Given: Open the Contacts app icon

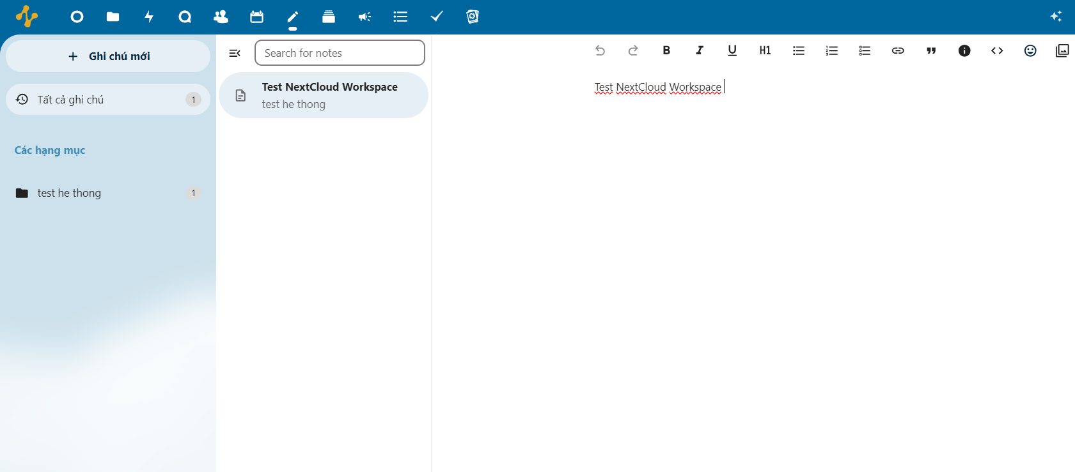Looking at the screenshot, I should pos(221,17).
